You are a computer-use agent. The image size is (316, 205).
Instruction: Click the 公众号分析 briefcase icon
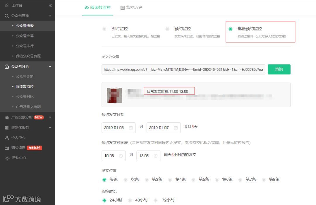point(7,66)
